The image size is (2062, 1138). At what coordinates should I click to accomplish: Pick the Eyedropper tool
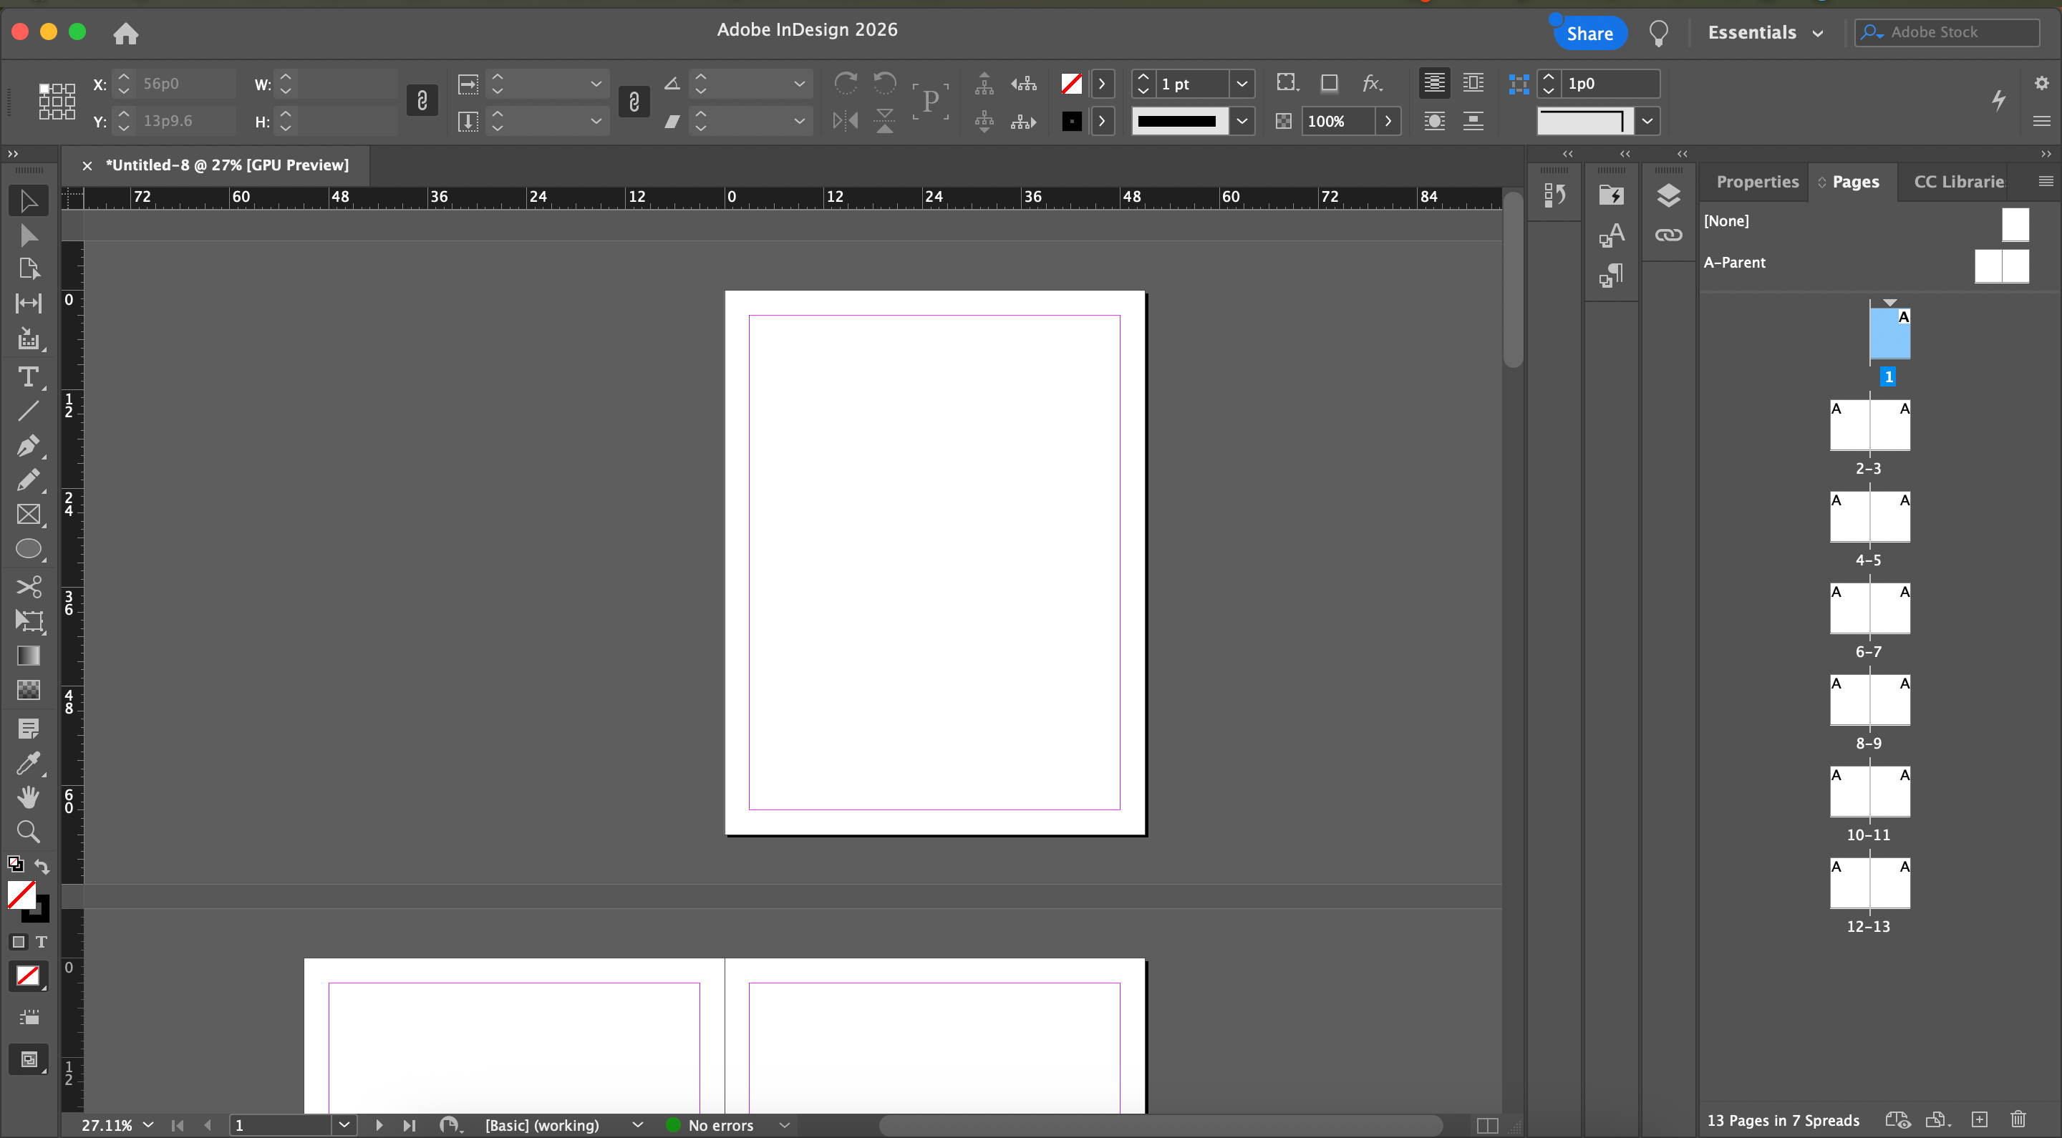coord(28,764)
